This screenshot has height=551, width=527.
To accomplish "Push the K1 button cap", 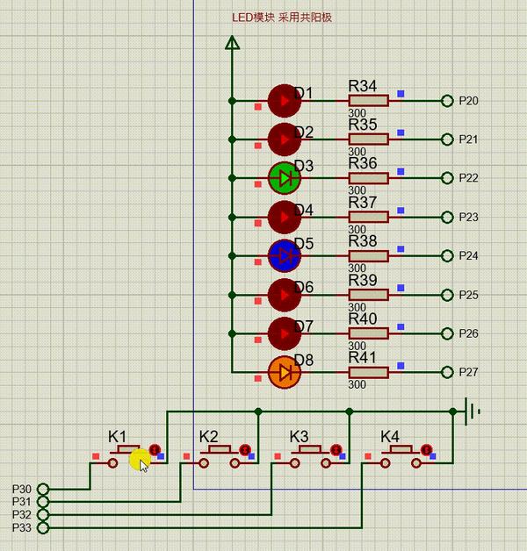I will [x=128, y=449].
